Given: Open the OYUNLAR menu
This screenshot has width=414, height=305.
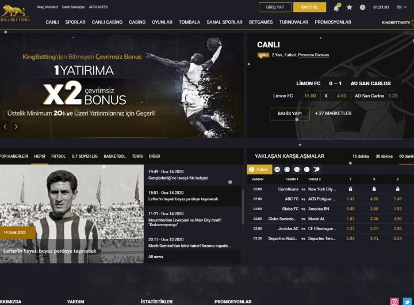Looking at the screenshot, I should tap(162, 22).
